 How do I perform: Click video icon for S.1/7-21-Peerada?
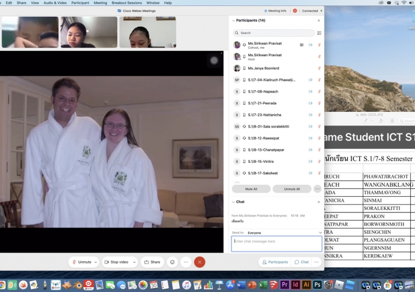311,103
